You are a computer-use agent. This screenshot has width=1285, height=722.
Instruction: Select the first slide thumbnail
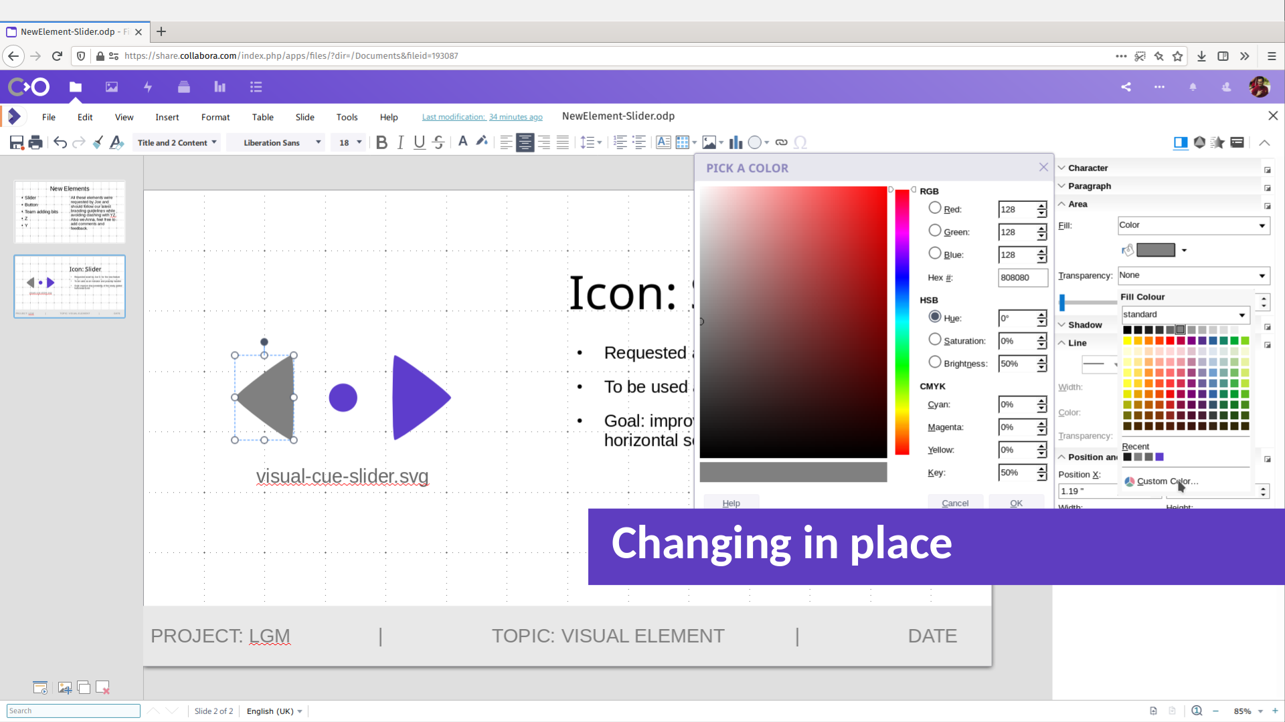(70, 212)
